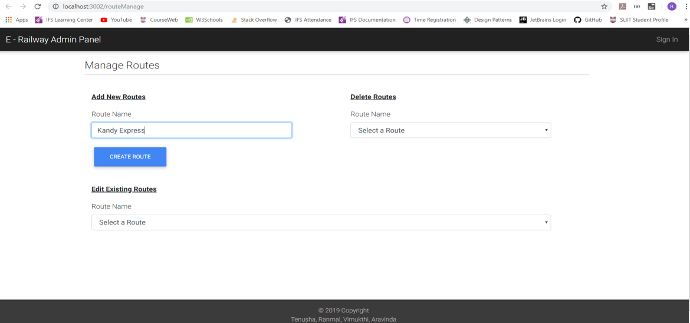Screen dimensions: 690x323
Task: Click Sign In in the navbar
Action: [x=666, y=39]
